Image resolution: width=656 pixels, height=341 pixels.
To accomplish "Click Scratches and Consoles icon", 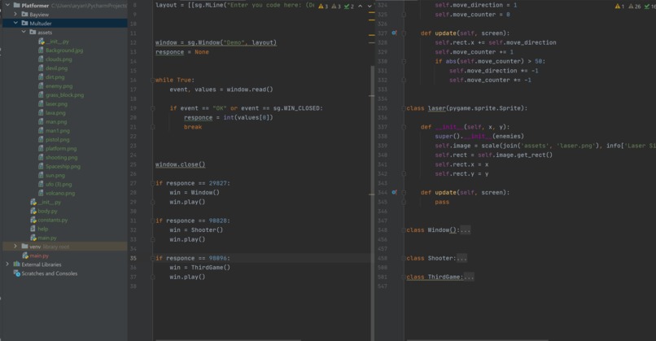I will [x=17, y=273].
